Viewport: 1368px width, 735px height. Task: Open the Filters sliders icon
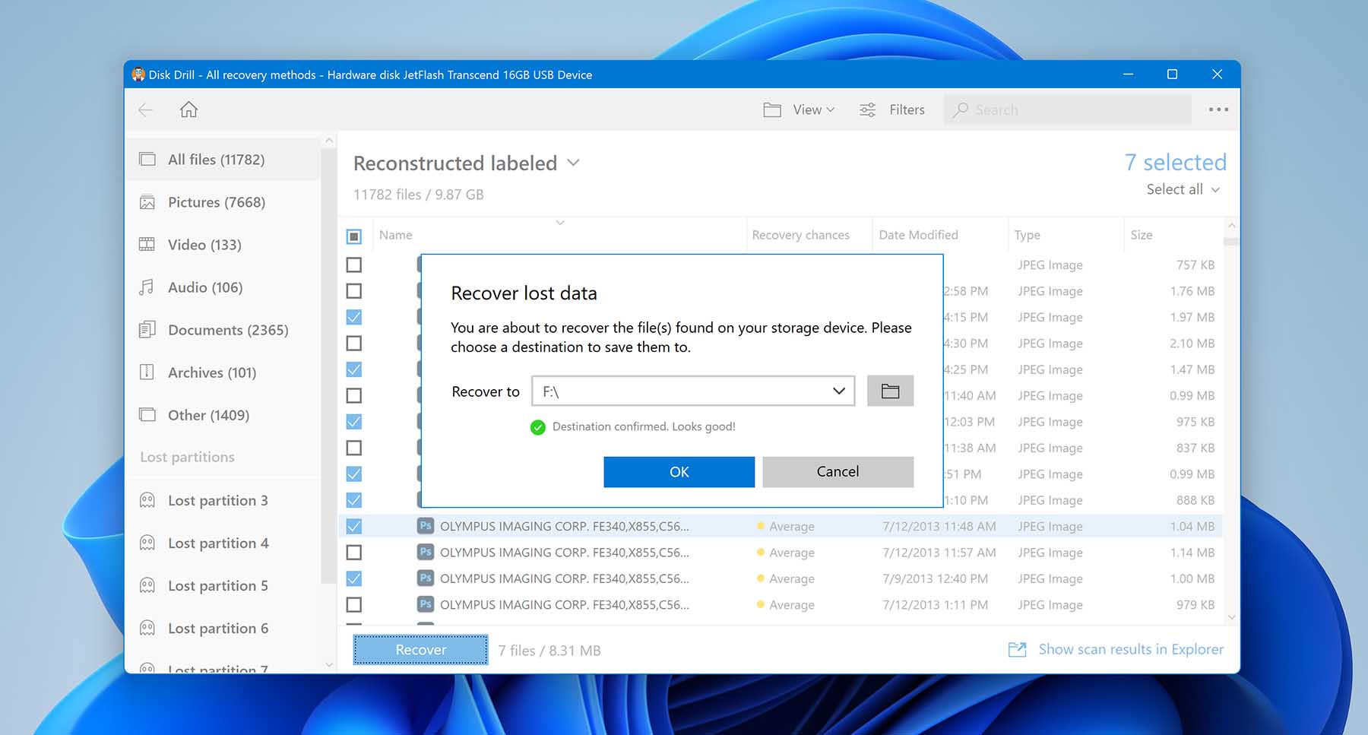(867, 110)
